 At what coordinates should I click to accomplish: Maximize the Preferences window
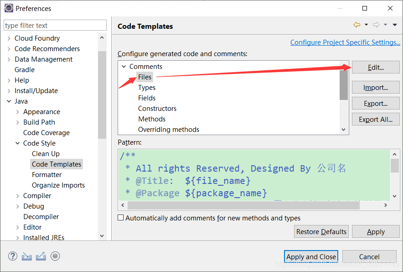pos(364,8)
